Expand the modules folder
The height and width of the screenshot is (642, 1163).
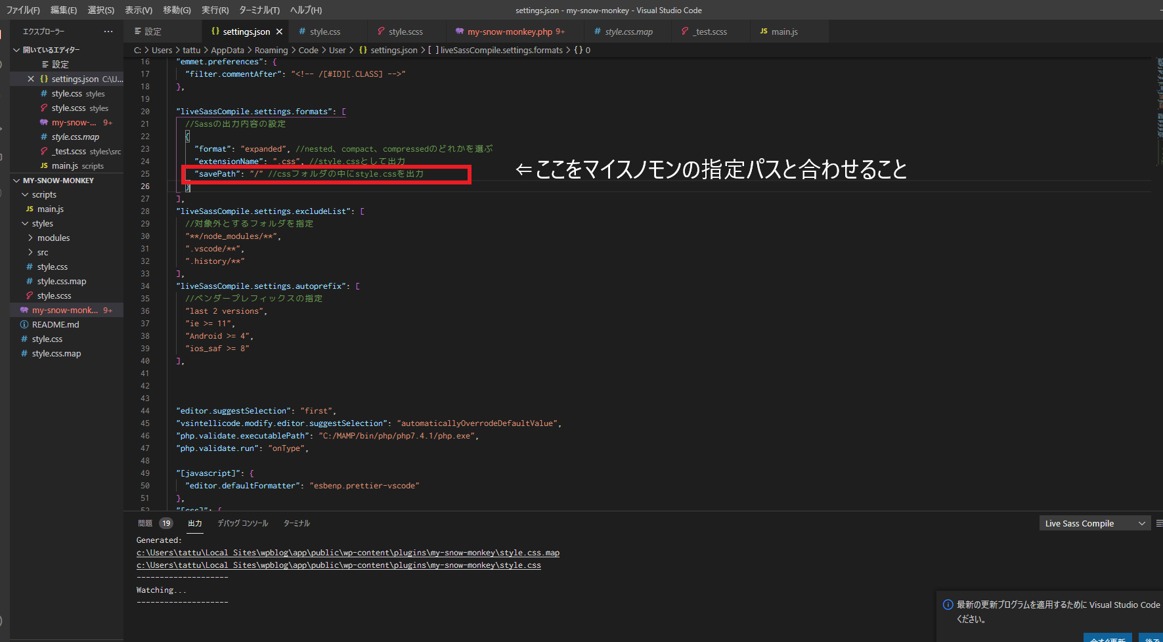pyautogui.click(x=67, y=238)
